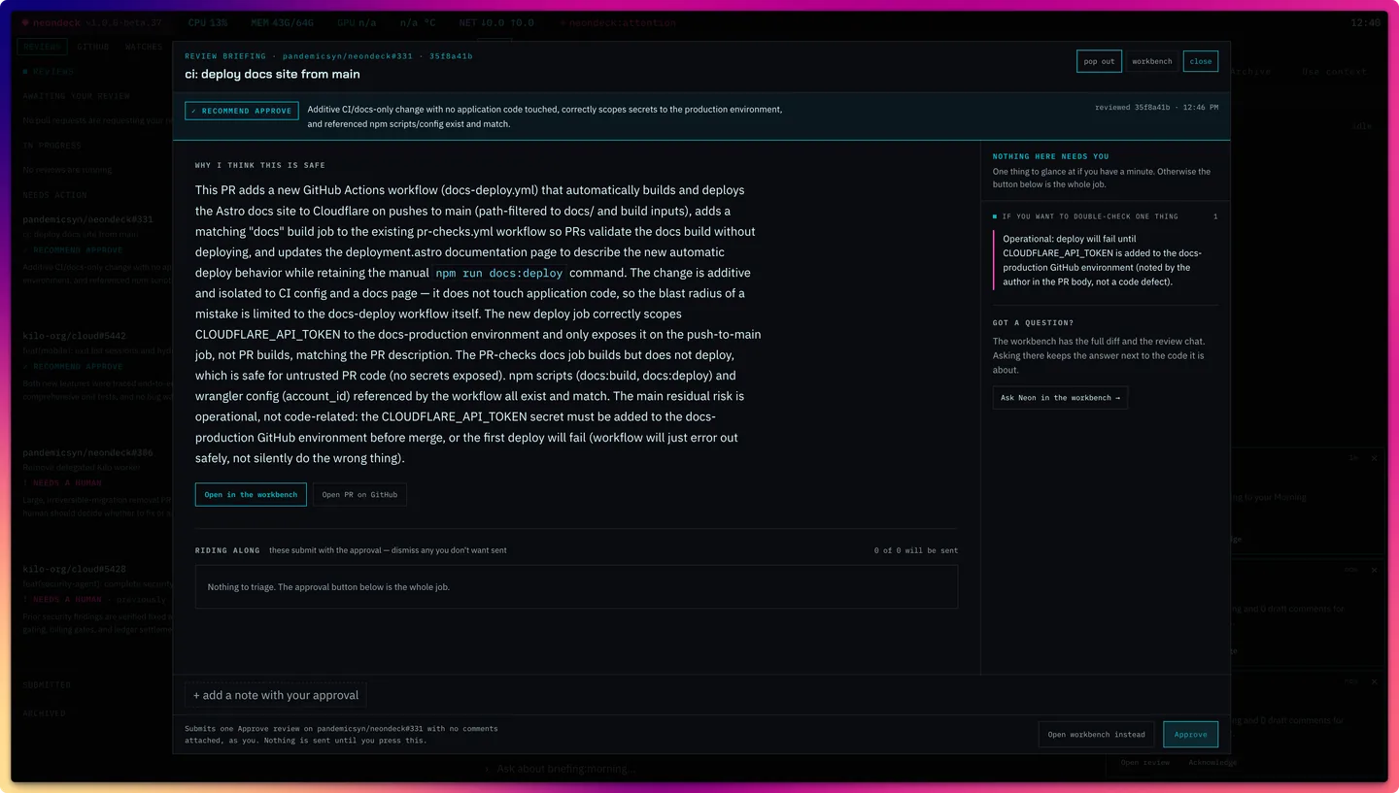Click Archive in background window
1399x793 pixels.
point(1251,72)
